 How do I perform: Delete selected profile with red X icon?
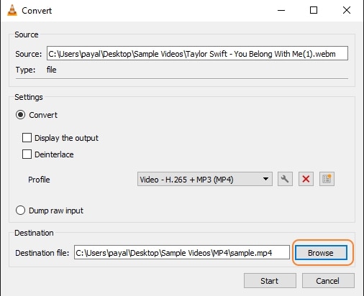306,179
